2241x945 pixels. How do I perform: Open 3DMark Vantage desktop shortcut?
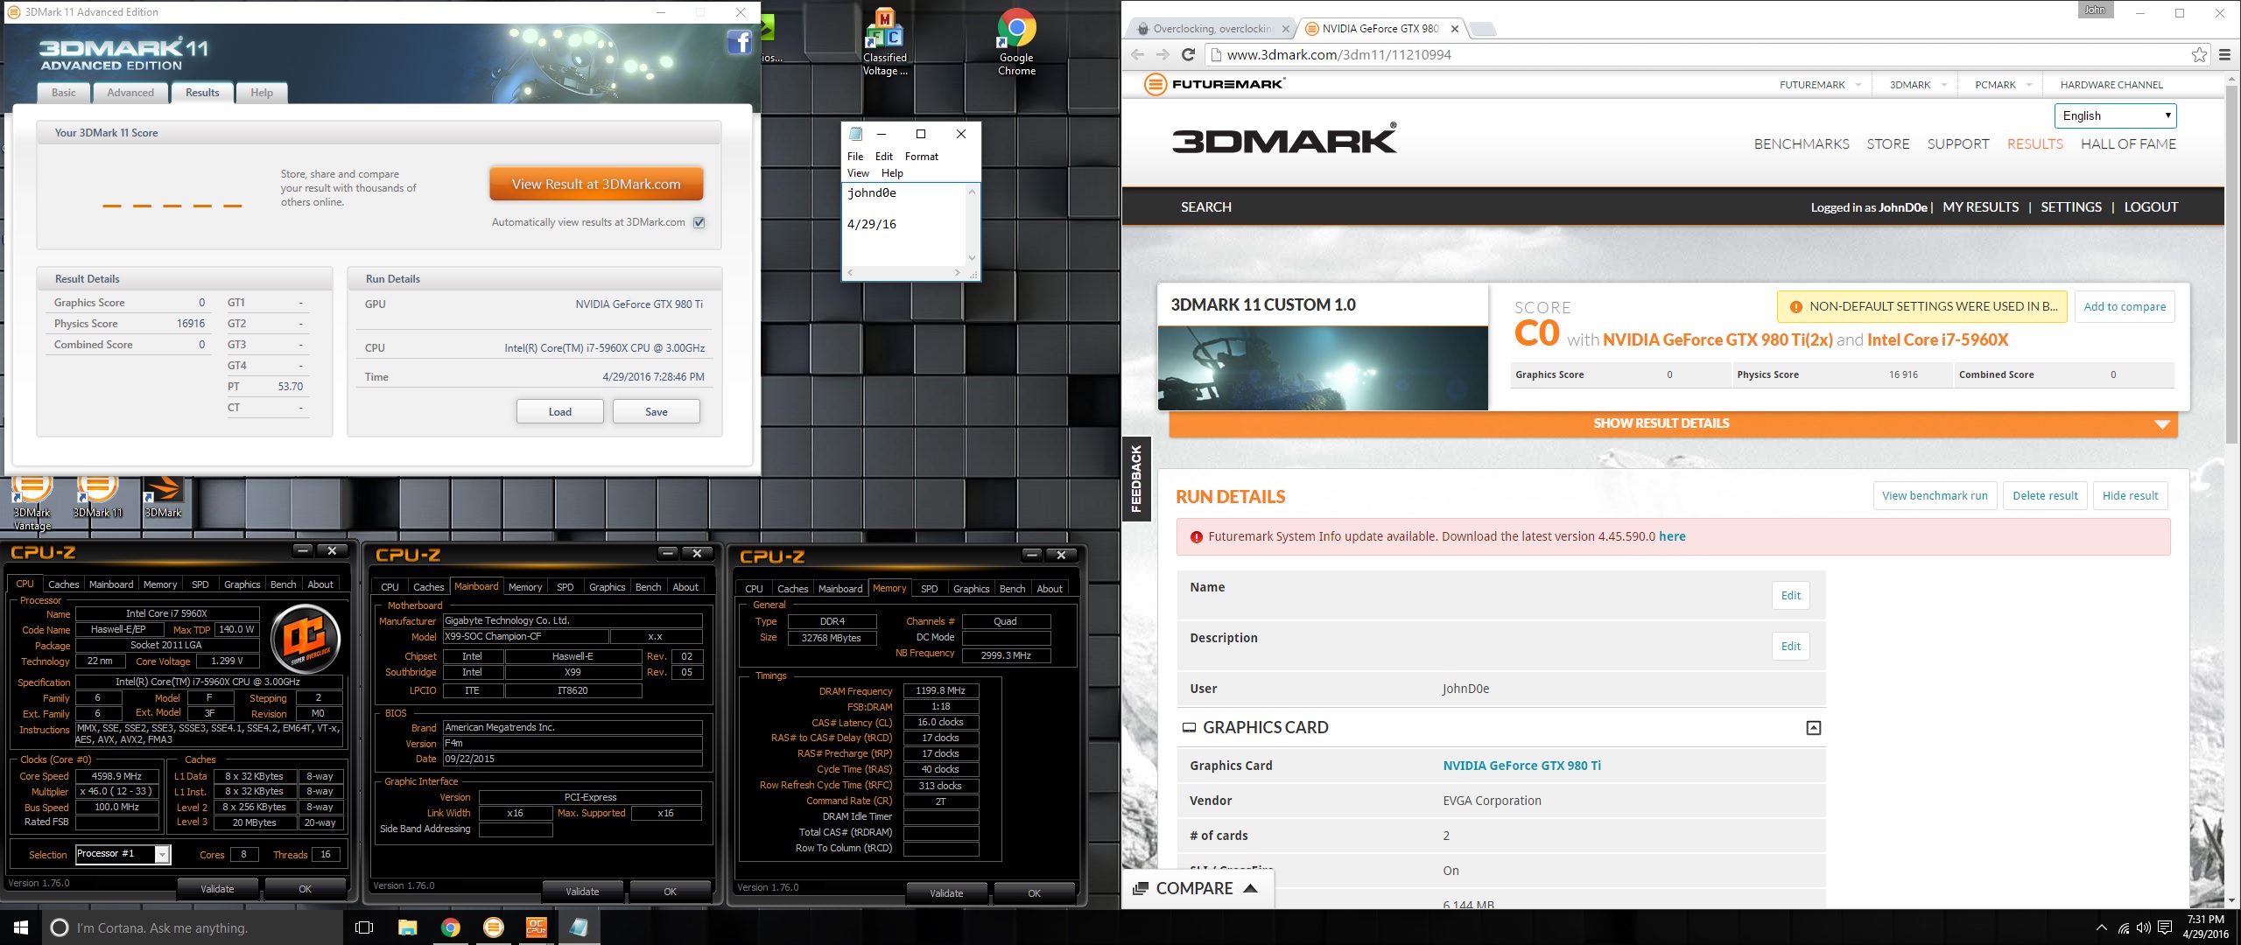click(x=32, y=503)
